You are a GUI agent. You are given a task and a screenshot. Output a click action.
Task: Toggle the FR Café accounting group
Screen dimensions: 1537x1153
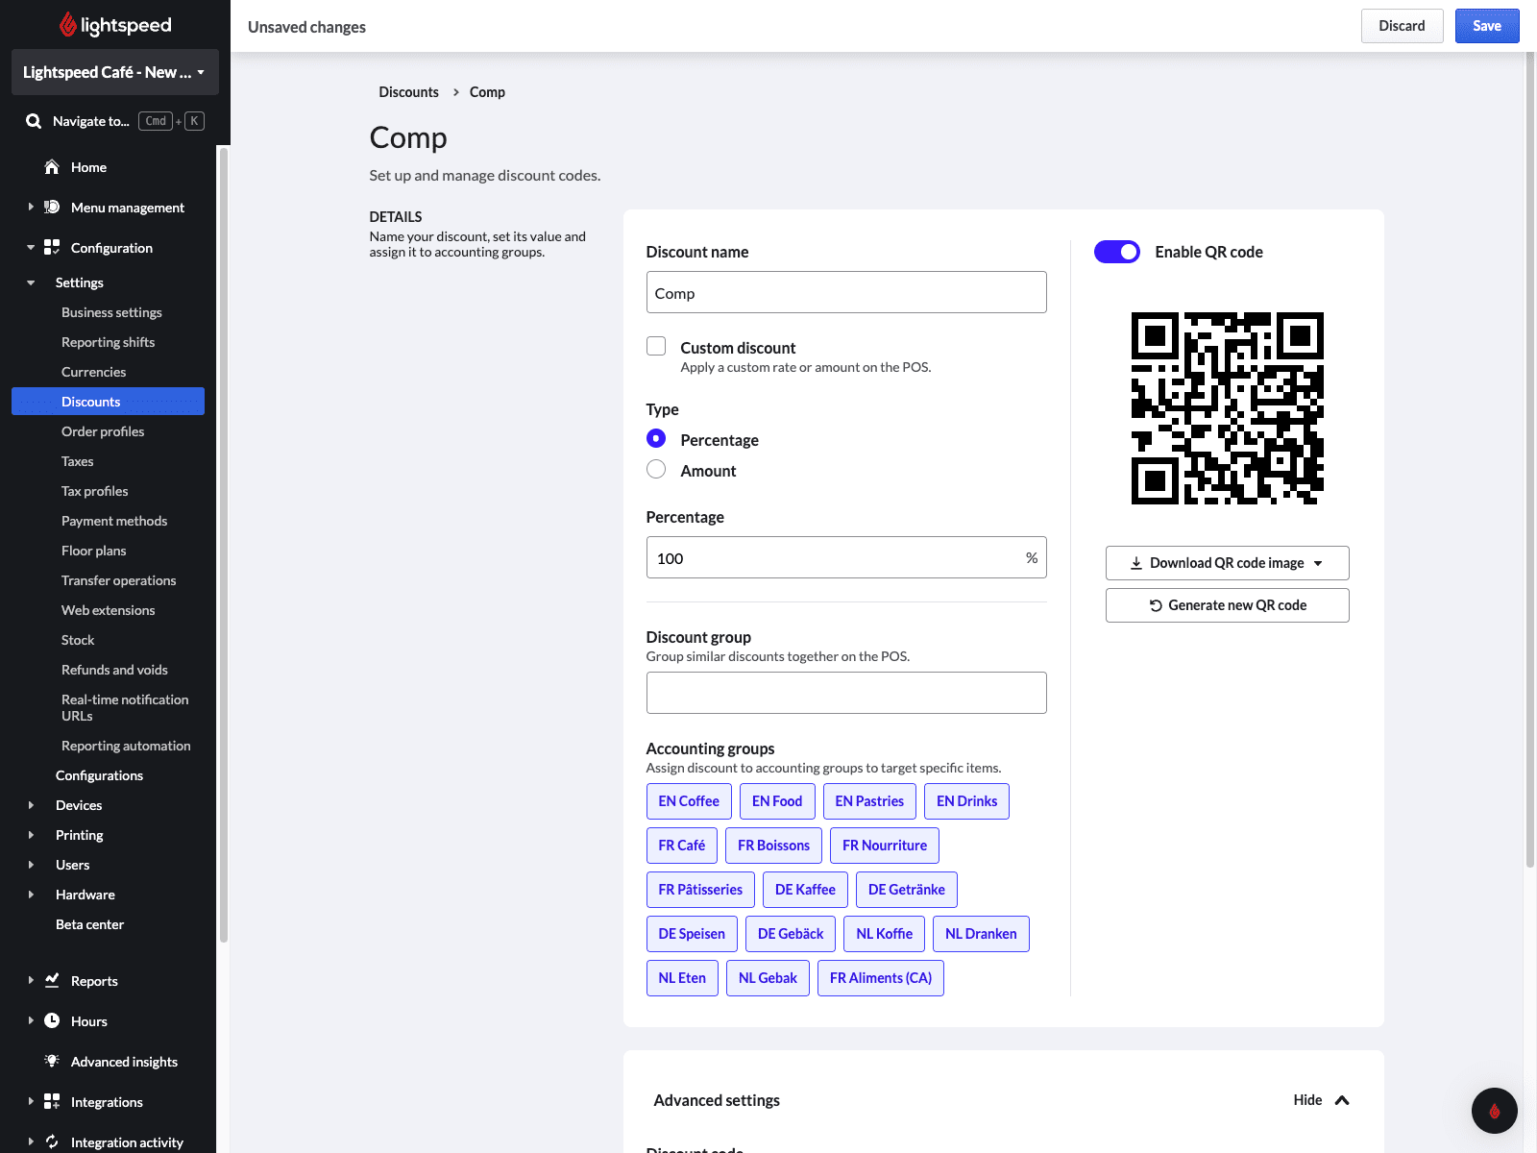[x=682, y=846]
